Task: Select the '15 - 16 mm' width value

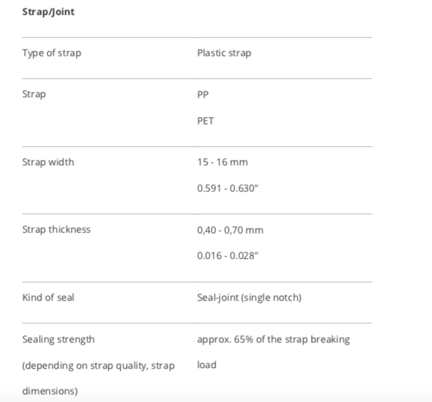Action: coord(222,162)
